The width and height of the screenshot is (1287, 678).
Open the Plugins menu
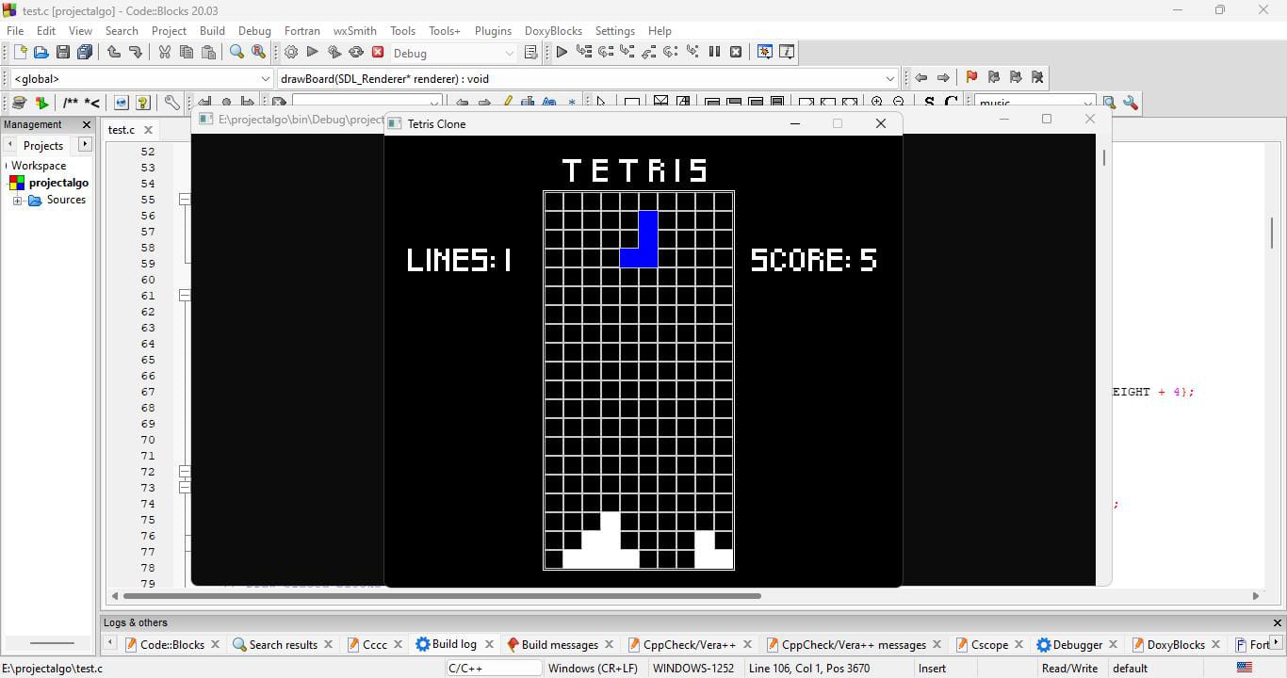pyautogui.click(x=493, y=30)
